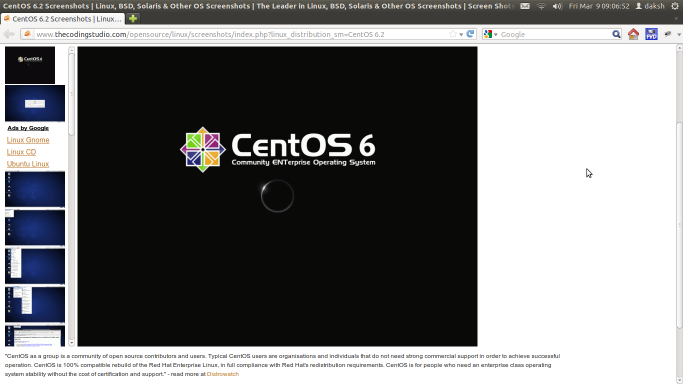This screenshot has height=384, width=683.
Task: Click the site identity icon in address bar
Action: tap(27, 34)
